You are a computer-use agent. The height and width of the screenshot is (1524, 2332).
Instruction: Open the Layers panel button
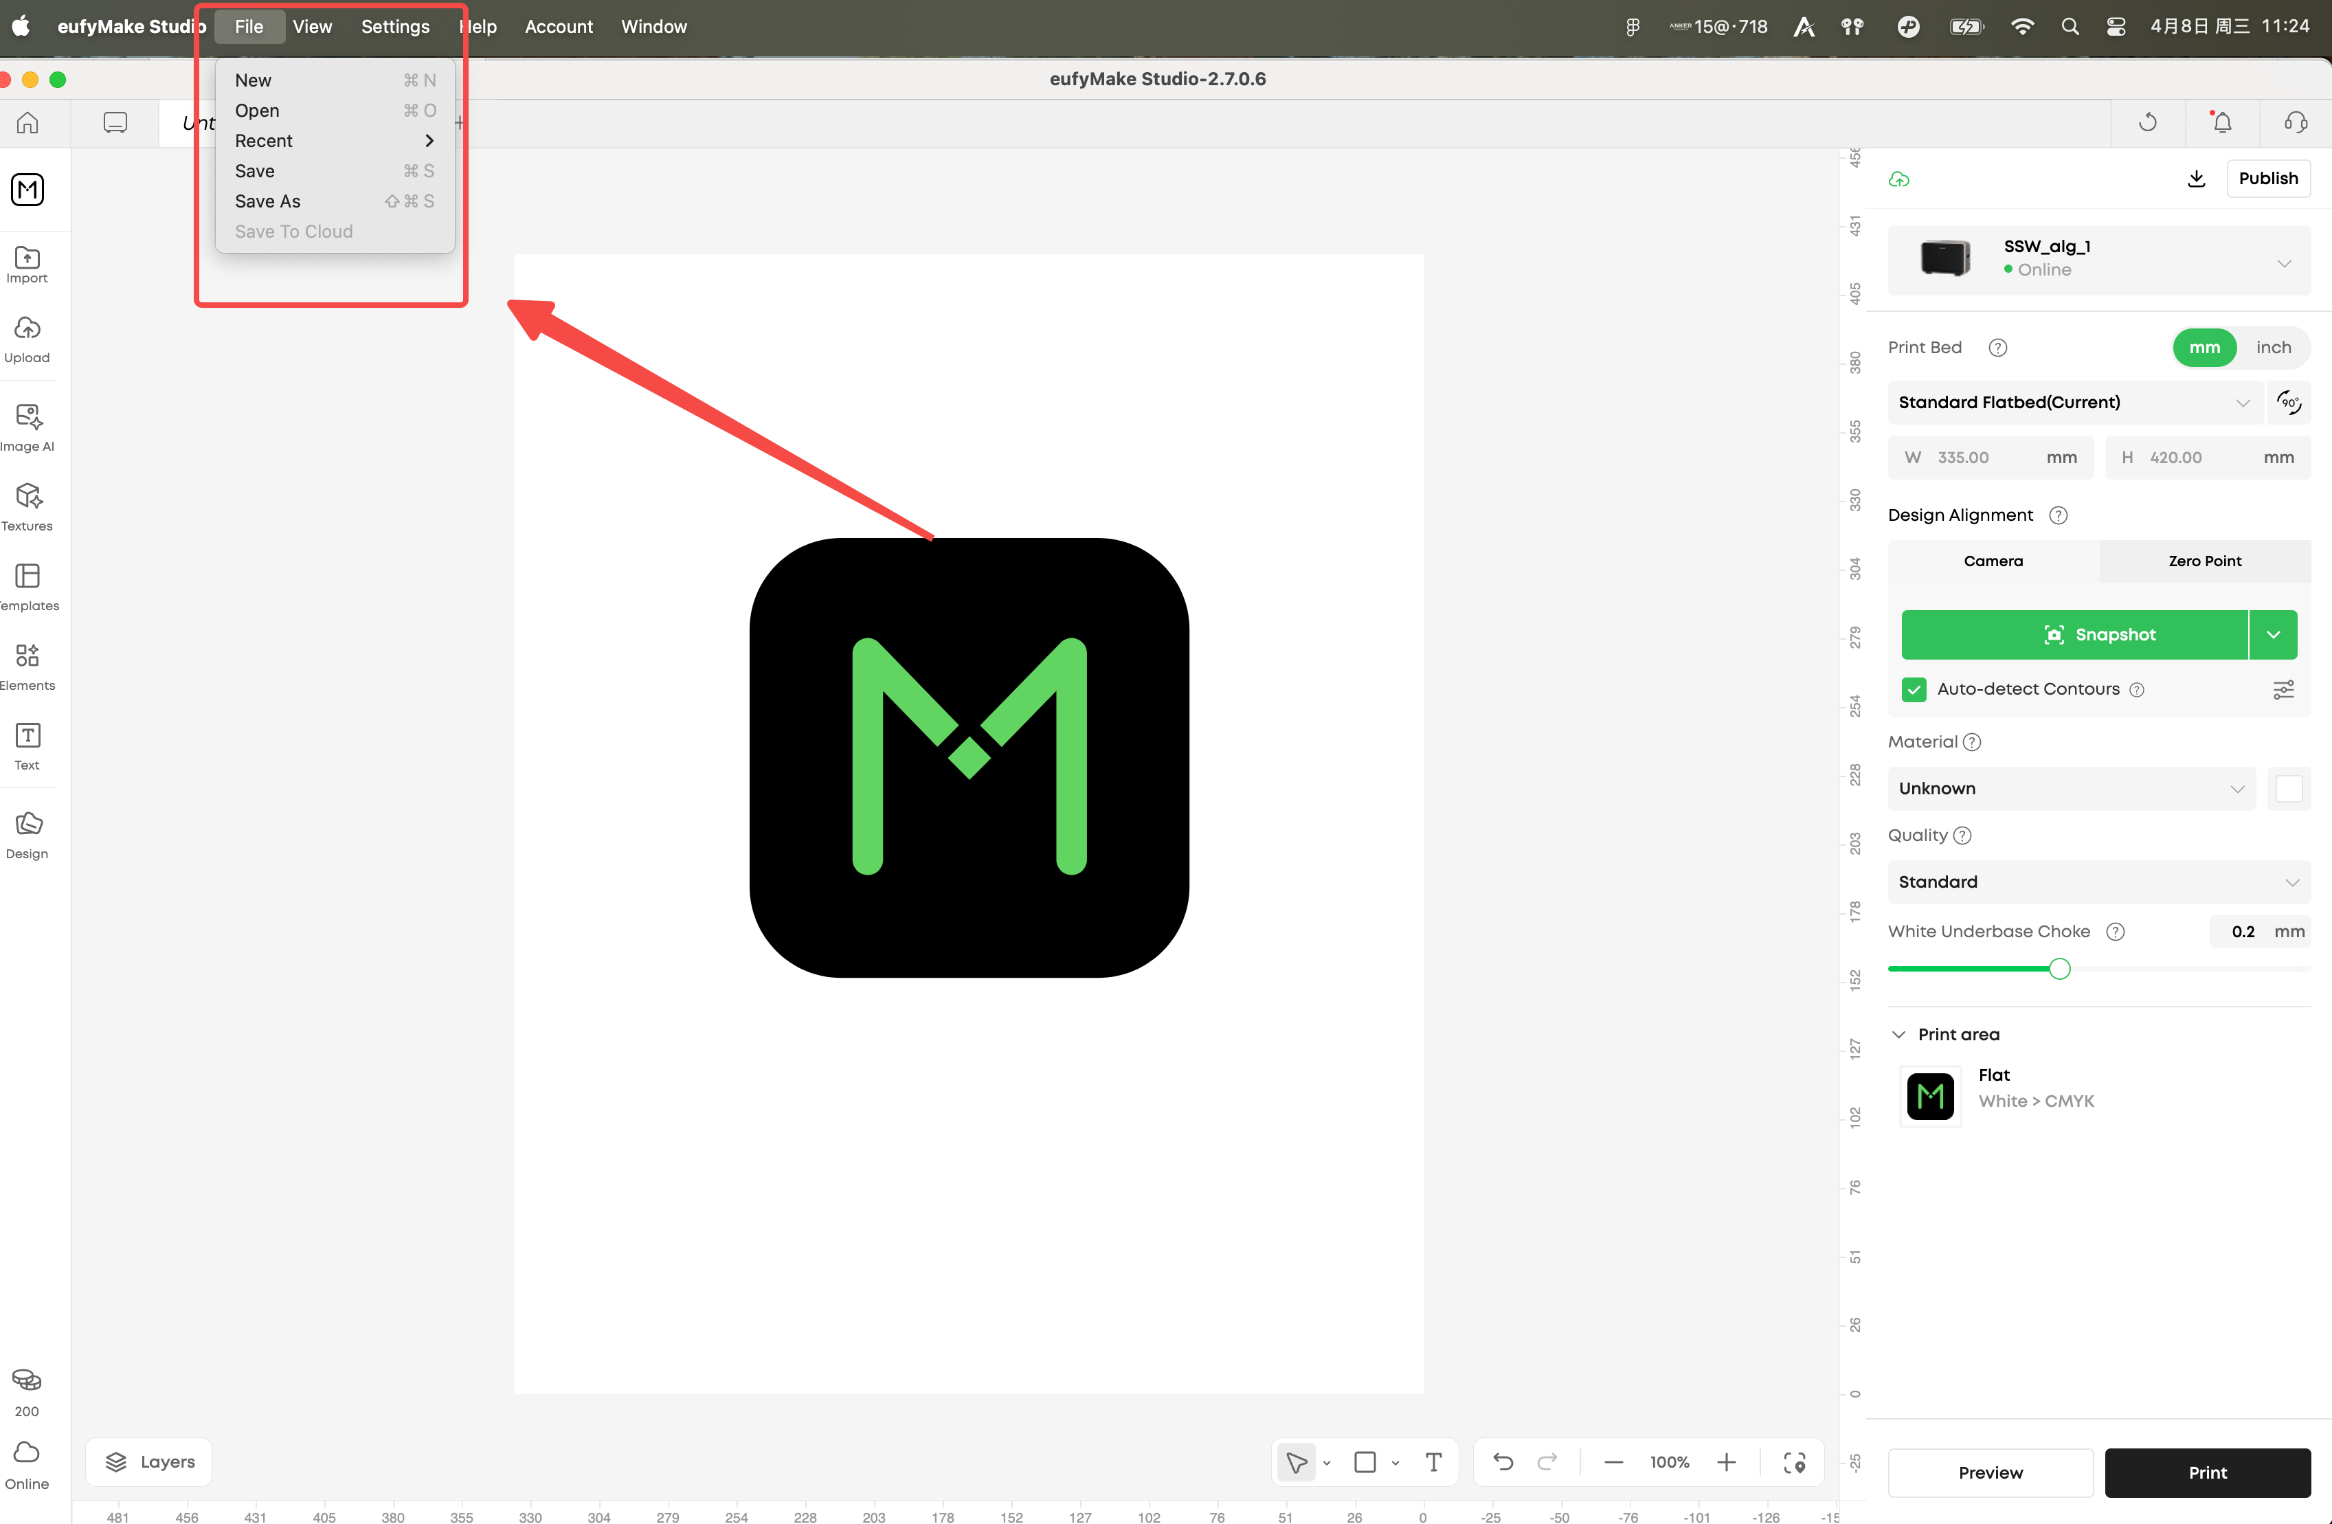(149, 1462)
